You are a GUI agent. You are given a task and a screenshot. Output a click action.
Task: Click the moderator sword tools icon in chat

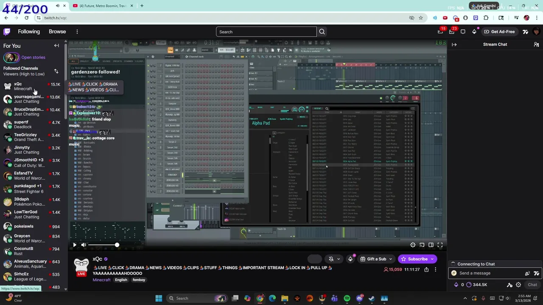pos(509,285)
